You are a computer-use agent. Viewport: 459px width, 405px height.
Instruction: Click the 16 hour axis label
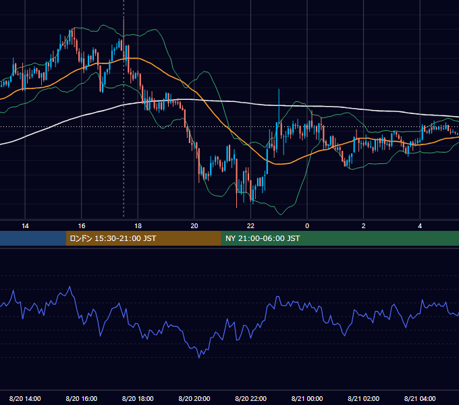coord(82,226)
